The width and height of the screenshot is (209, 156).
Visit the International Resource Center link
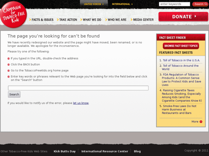pos(105,151)
